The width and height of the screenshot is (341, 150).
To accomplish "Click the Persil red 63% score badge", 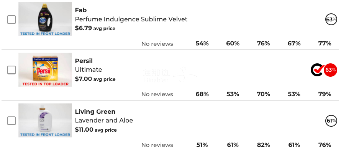I will coord(330,70).
